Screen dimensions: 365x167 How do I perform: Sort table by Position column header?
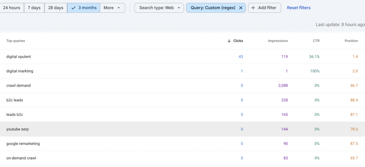tap(351, 41)
